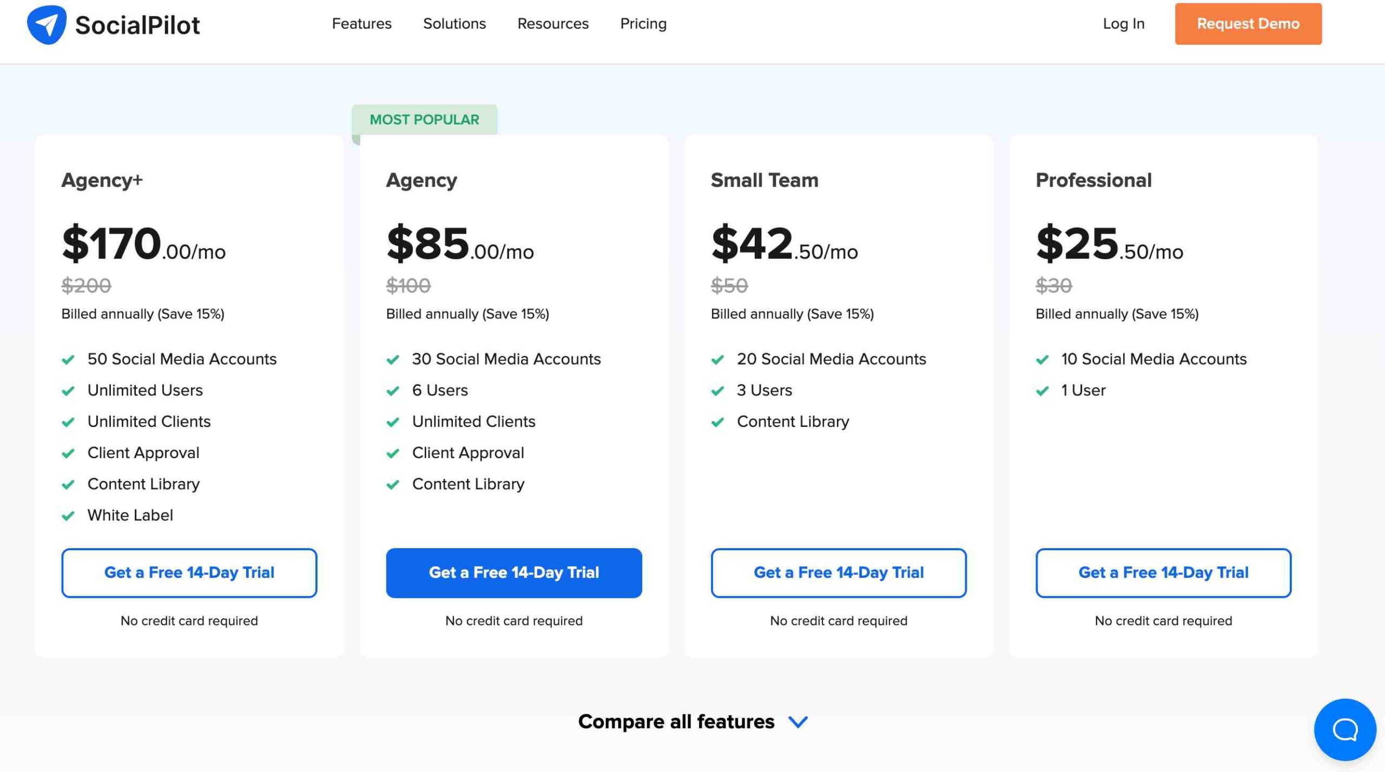Start free trial for Small Team plan
1385x772 pixels.
[x=839, y=572]
